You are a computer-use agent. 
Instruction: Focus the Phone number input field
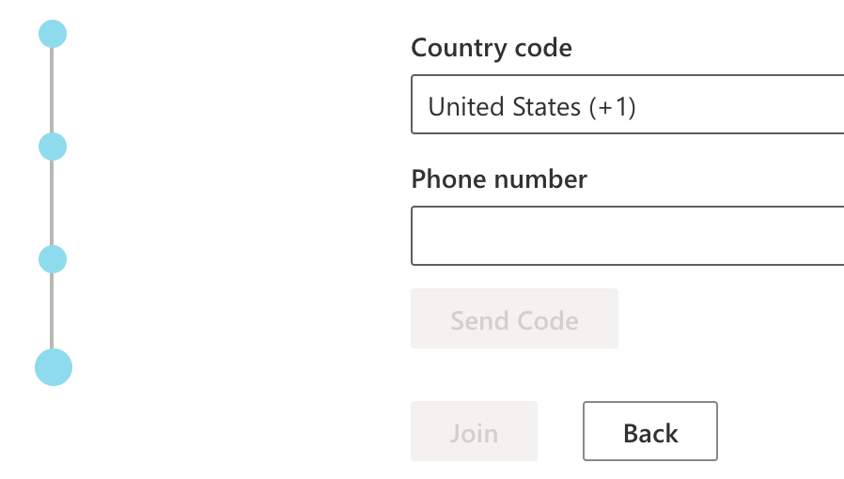point(627,236)
